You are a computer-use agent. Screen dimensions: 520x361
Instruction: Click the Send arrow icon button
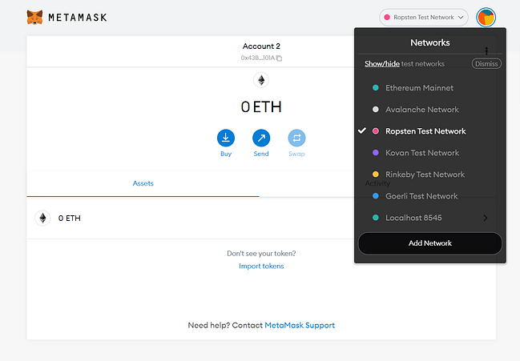(x=261, y=138)
